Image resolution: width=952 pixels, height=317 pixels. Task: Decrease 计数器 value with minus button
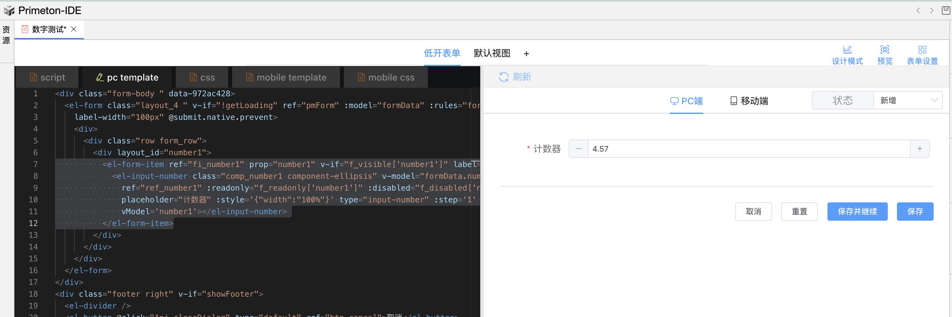click(x=578, y=149)
